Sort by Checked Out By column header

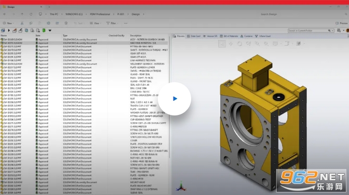[116, 35]
